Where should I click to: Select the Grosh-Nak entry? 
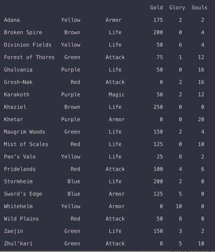18,82
